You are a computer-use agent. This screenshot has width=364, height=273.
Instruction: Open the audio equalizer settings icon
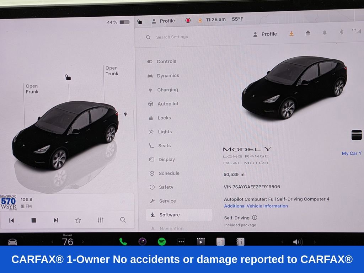101,220
